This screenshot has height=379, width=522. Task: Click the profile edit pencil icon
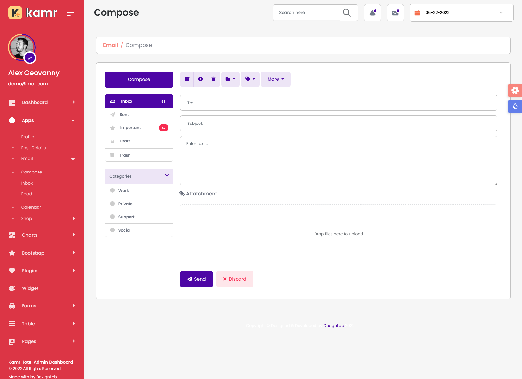click(x=30, y=58)
